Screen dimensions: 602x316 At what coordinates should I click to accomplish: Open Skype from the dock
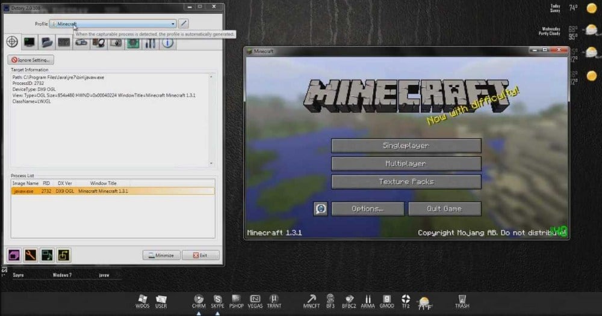tap(217, 302)
